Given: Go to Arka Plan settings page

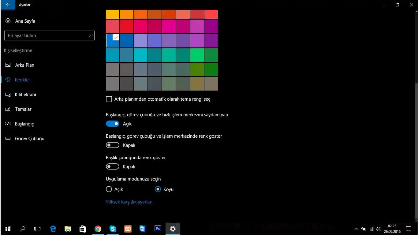Looking at the screenshot, I should (x=24, y=65).
